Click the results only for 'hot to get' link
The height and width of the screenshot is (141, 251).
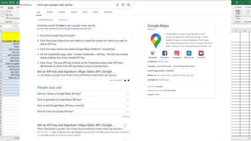(77, 29)
